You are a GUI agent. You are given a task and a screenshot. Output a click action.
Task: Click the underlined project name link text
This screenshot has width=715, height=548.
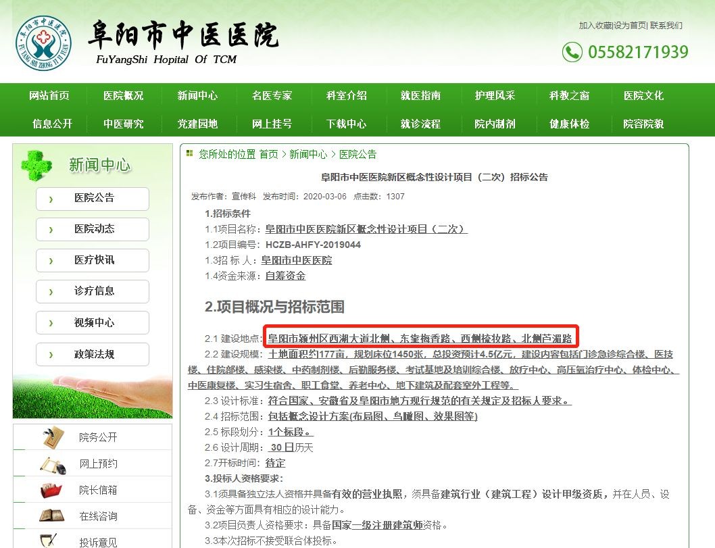coord(366,229)
